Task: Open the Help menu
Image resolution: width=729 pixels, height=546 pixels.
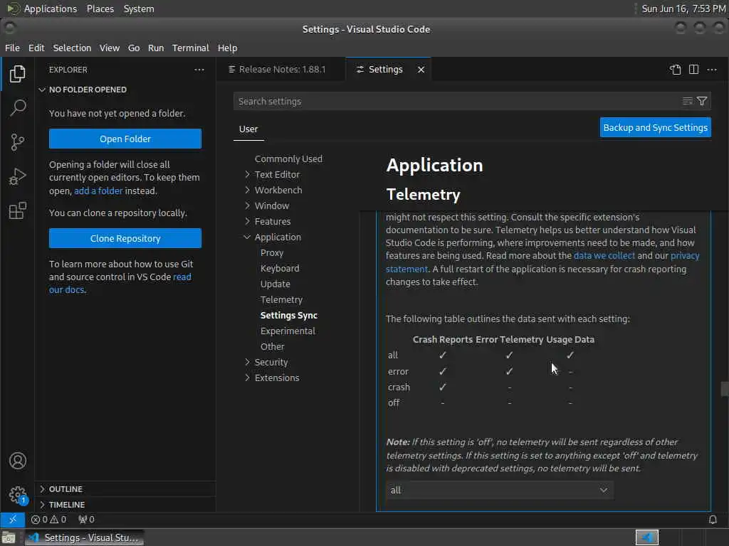Action: click(x=227, y=48)
